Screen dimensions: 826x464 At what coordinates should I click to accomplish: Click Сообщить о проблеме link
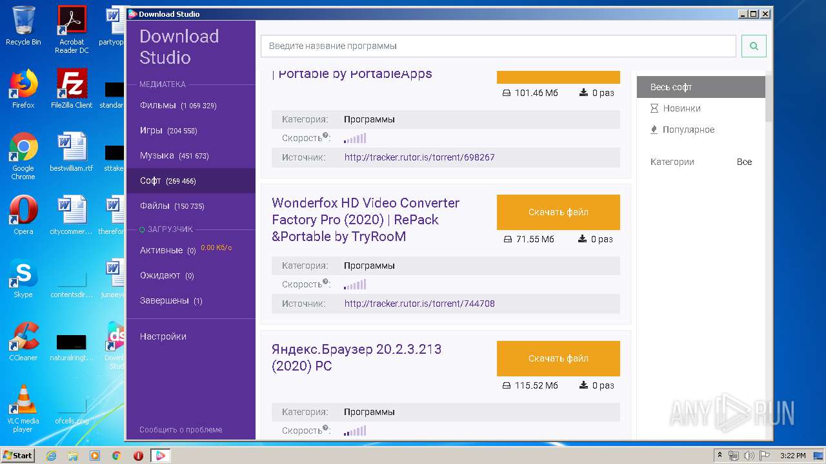click(x=181, y=429)
